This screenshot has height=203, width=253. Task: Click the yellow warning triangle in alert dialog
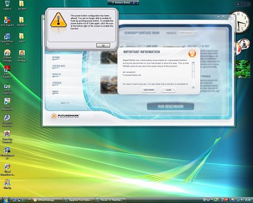(x=58, y=20)
